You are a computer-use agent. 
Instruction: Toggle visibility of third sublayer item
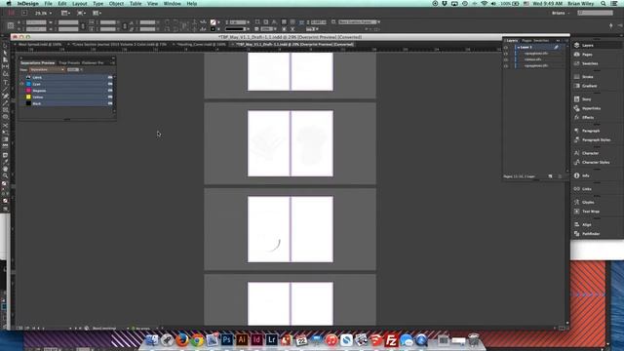506,66
